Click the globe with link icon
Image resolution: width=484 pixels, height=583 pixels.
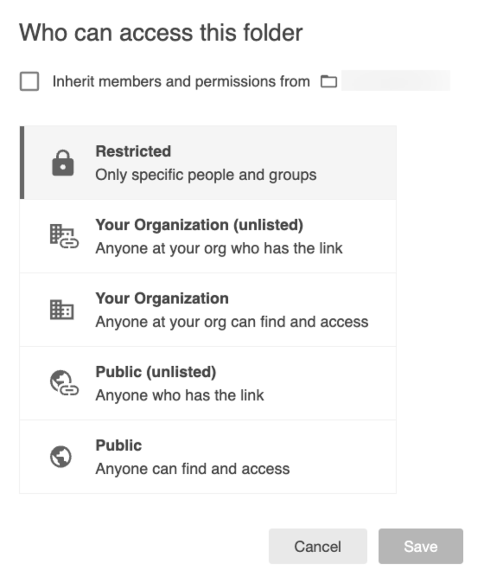tap(64, 383)
